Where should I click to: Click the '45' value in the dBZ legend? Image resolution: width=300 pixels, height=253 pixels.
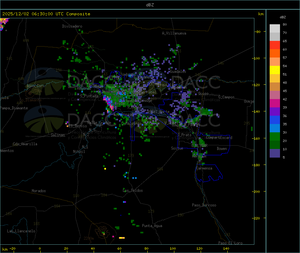click(285, 91)
